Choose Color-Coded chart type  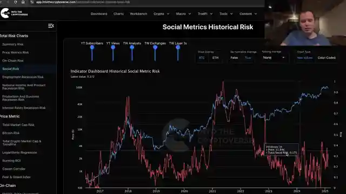[x=327, y=58]
